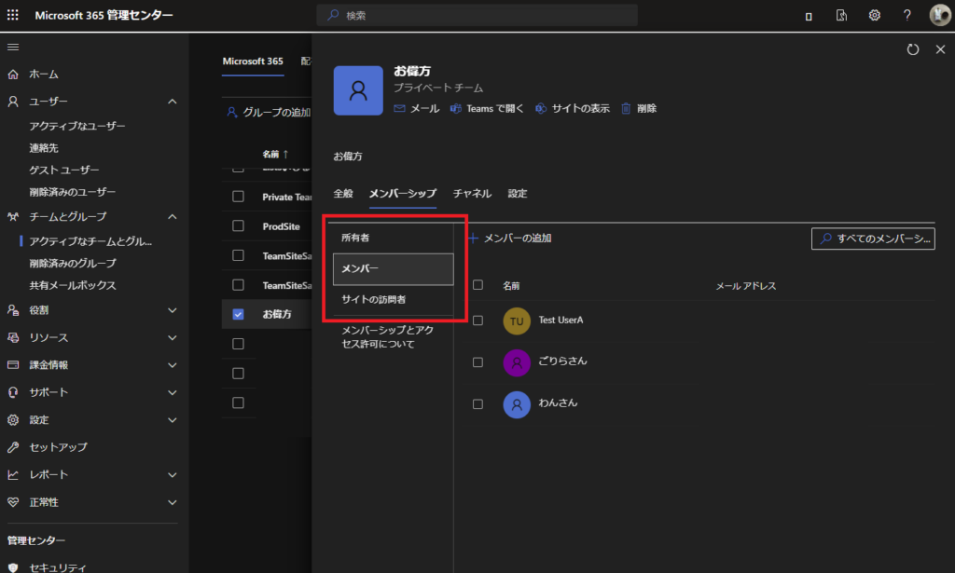Toggle the select-all members checkbox

(478, 285)
